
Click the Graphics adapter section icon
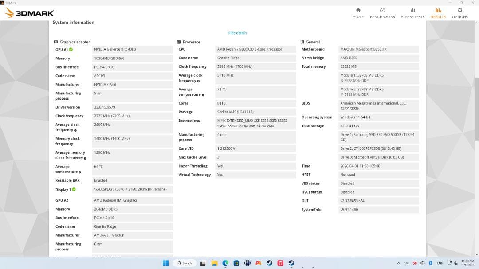click(x=56, y=42)
